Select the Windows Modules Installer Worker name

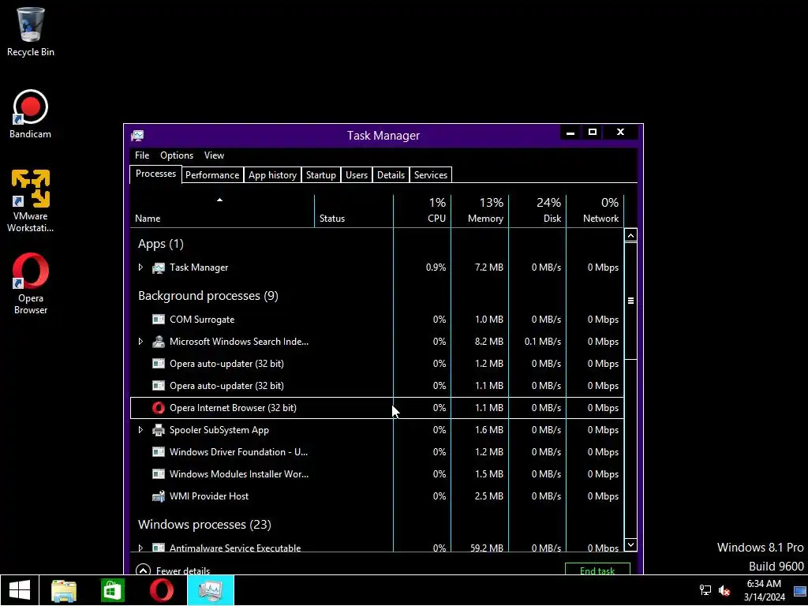point(239,474)
